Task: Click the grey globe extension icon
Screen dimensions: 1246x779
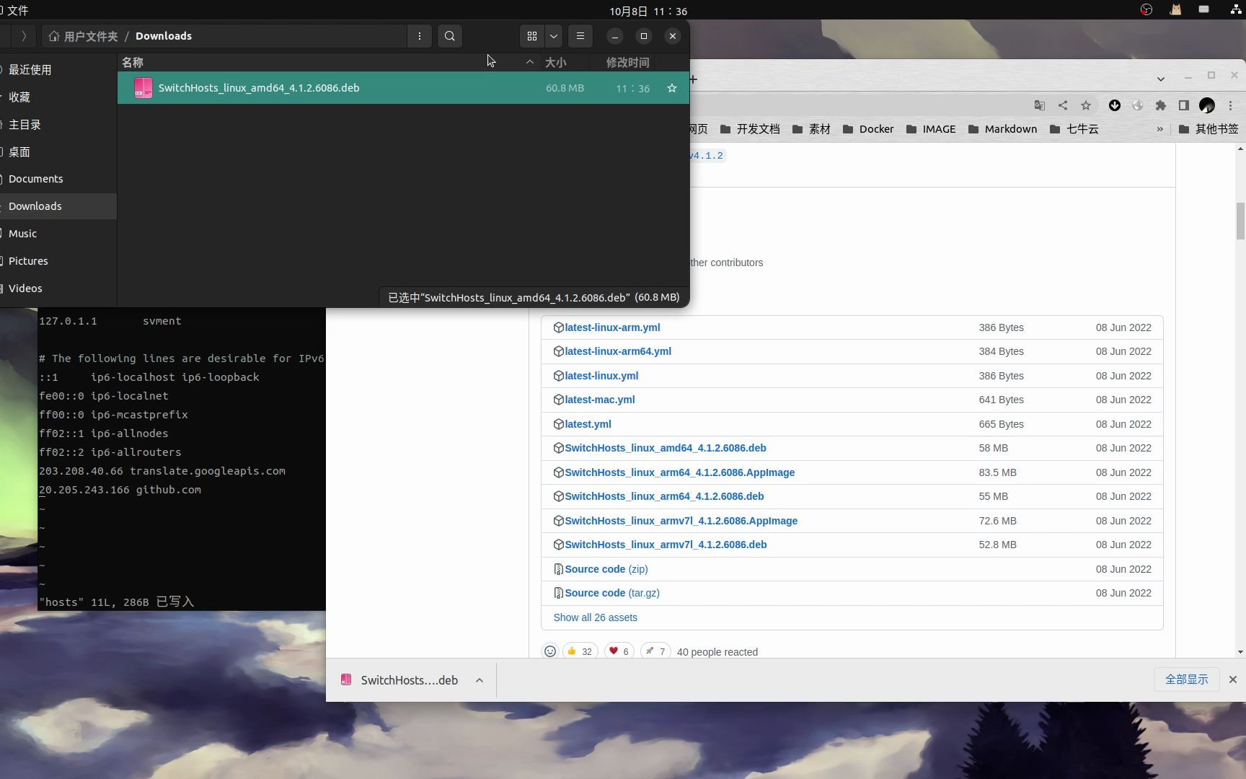Action: point(1138,105)
